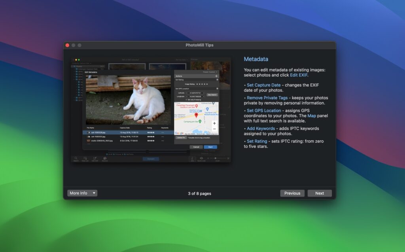
Task: Click the fifth Image Rating star
Action: pyautogui.click(x=207, y=84)
